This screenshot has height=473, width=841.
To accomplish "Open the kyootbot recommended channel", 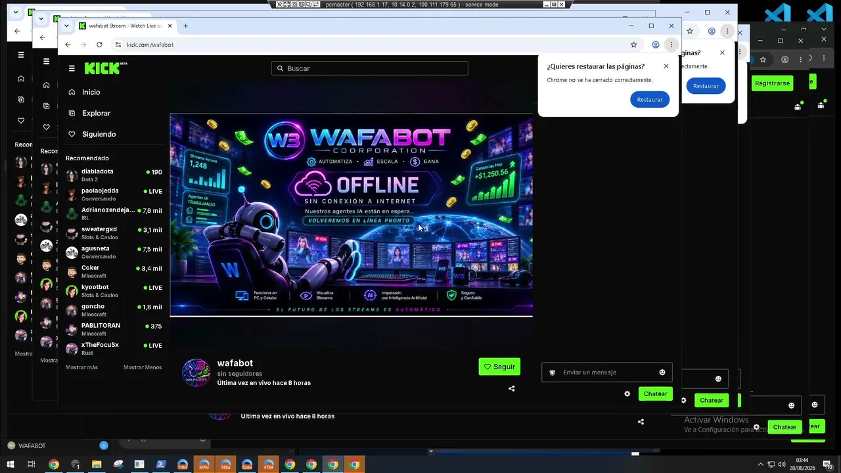I will [x=114, y=290].
